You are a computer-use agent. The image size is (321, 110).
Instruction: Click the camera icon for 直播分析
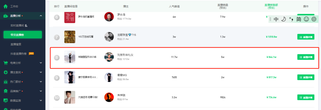pos(6,16)
